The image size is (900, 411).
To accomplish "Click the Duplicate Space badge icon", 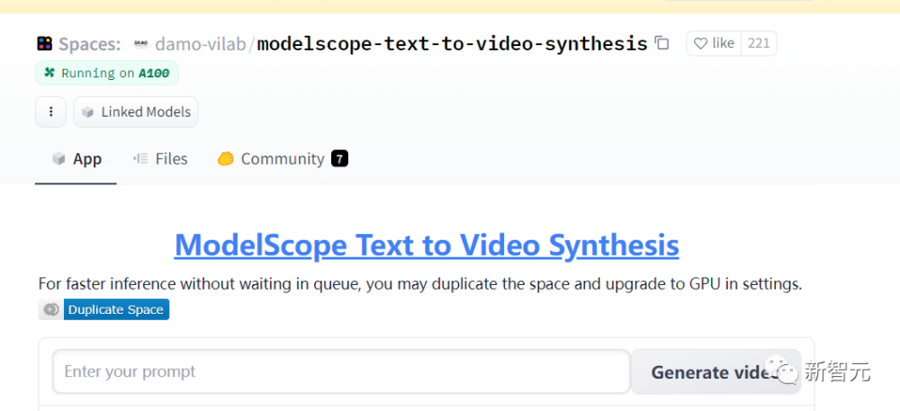I will pyautogui.click(x=51, y=309).
